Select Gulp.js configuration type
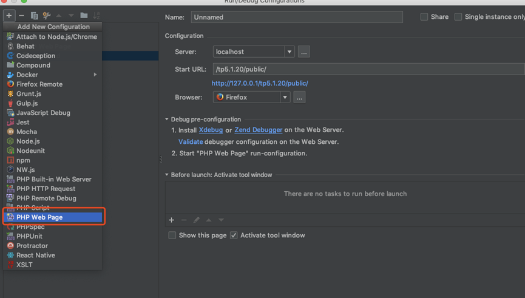The image size is (525, 298). click(53, 103)
